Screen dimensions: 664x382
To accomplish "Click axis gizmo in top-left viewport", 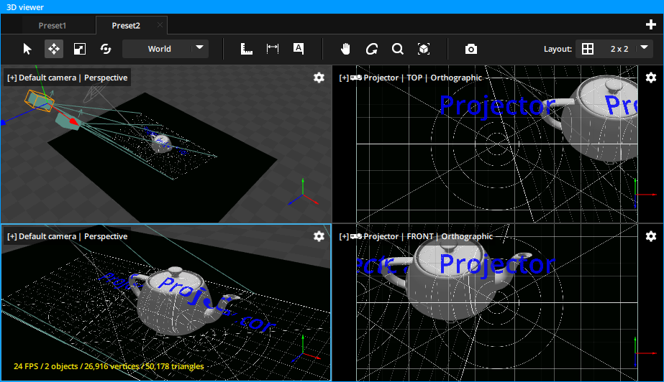I will tap(303, 192).
